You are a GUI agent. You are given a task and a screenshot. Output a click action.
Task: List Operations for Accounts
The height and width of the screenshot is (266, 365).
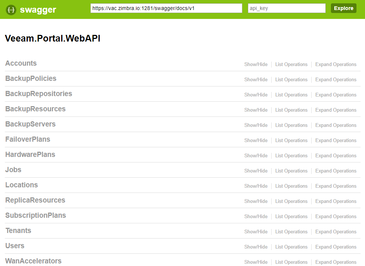[x=291, y=64]
